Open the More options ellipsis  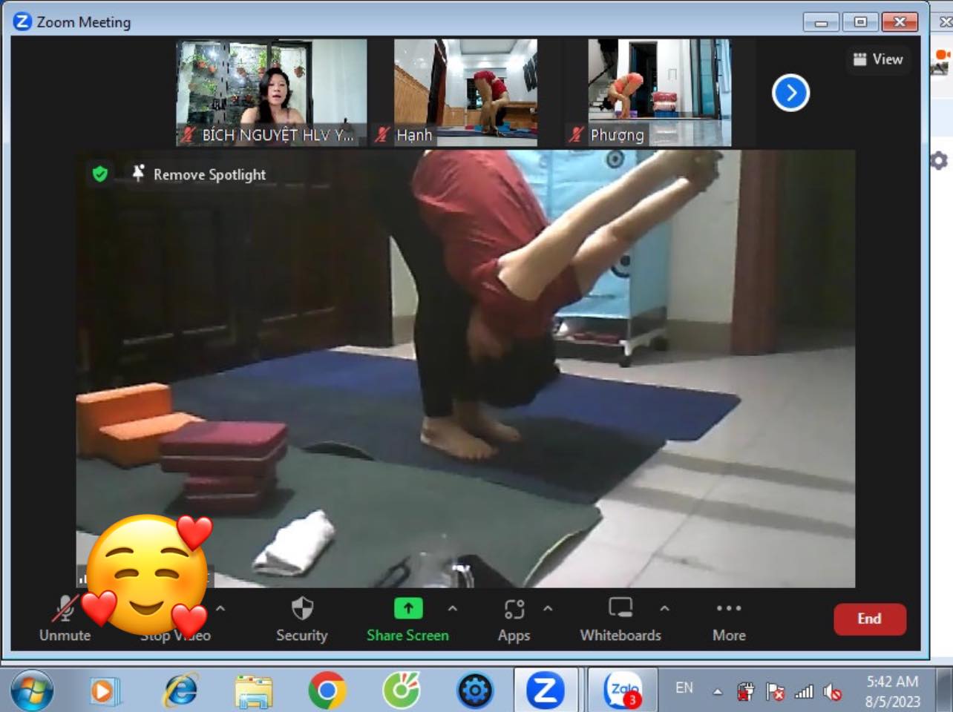pos(728,610)
